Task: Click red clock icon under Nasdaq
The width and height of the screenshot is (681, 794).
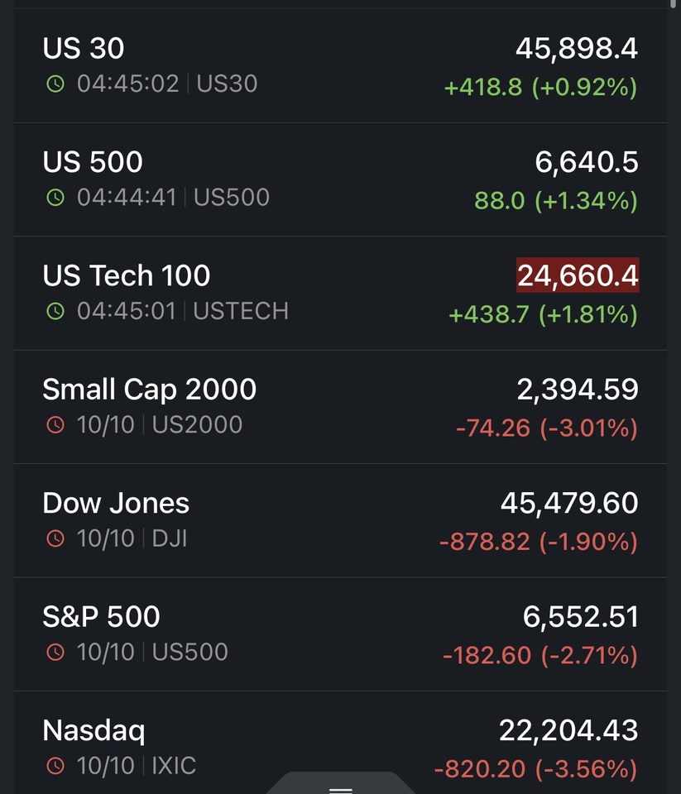Action: click(55, 766)
